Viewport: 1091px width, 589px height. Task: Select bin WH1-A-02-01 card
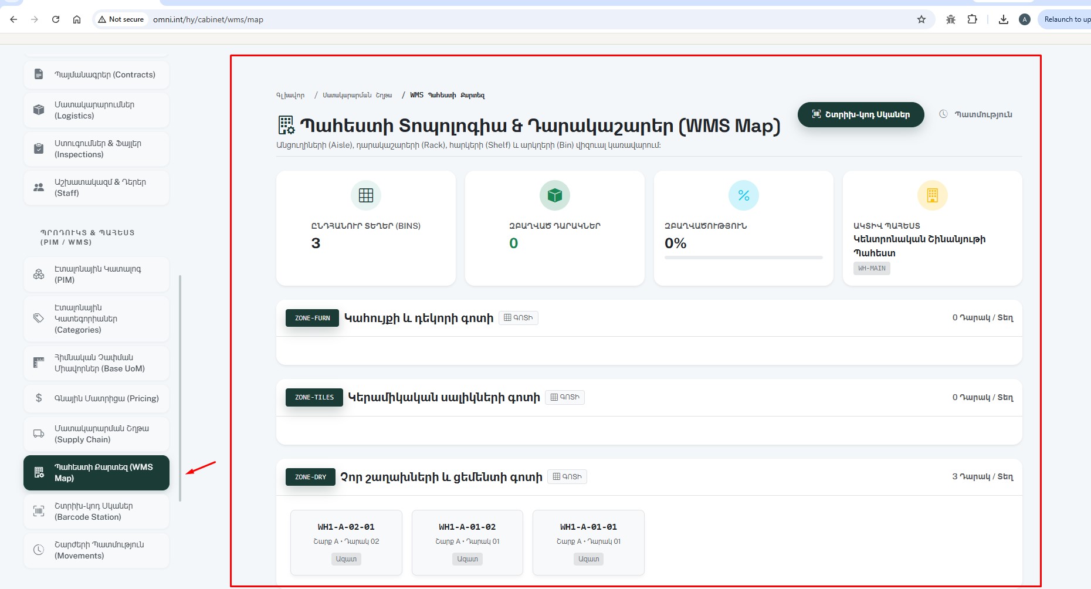(x=346, y=543)
